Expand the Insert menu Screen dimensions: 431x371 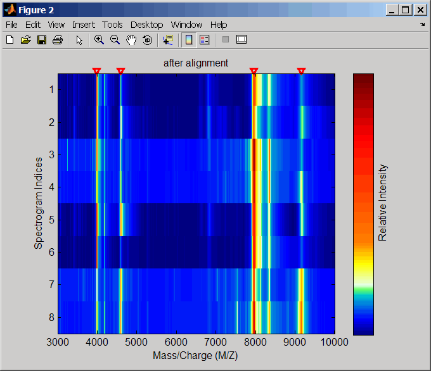tap(84, 25)
